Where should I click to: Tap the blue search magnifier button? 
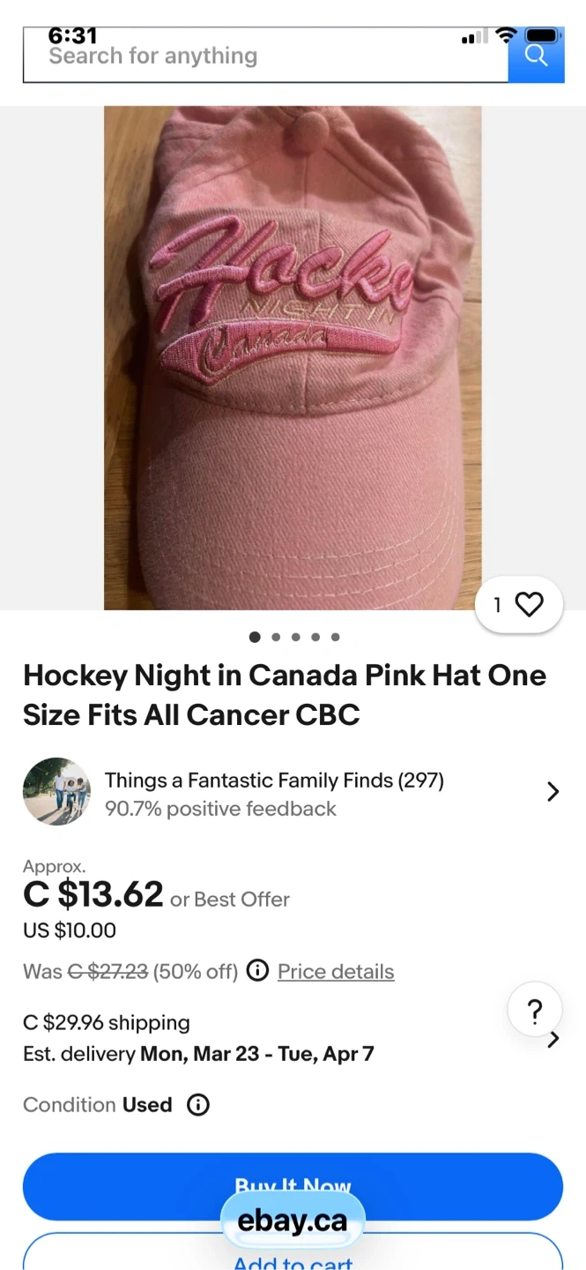536,56
